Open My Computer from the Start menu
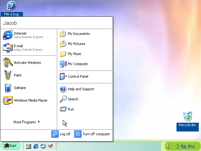The width and height of the screenshot is (201, 151). point(85,64)
